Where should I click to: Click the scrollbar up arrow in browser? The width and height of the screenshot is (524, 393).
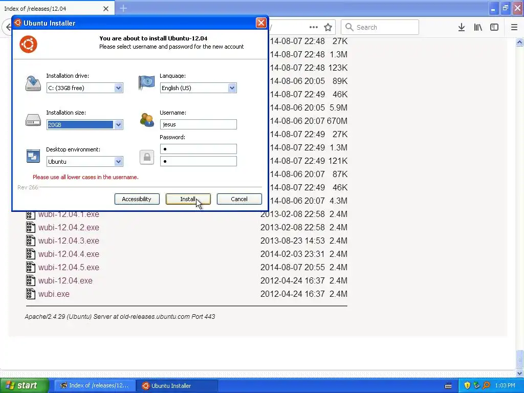(520, 42)
